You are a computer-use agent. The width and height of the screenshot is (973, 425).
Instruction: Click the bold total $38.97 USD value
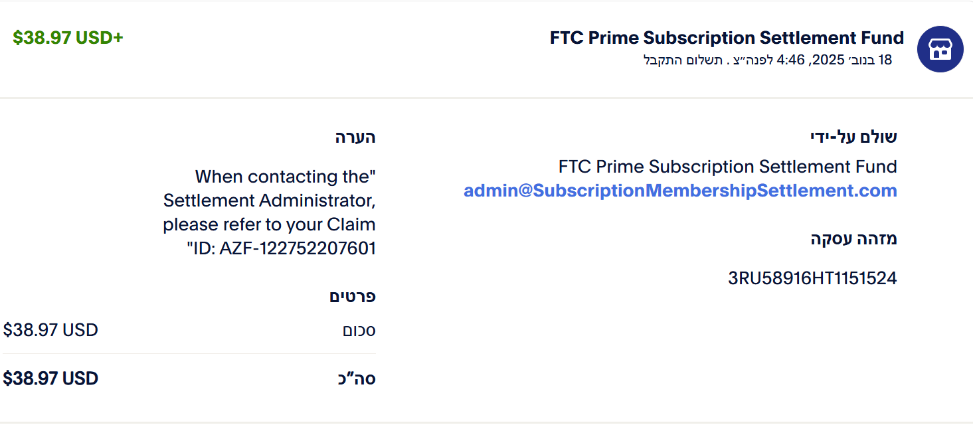coord(51,379)
